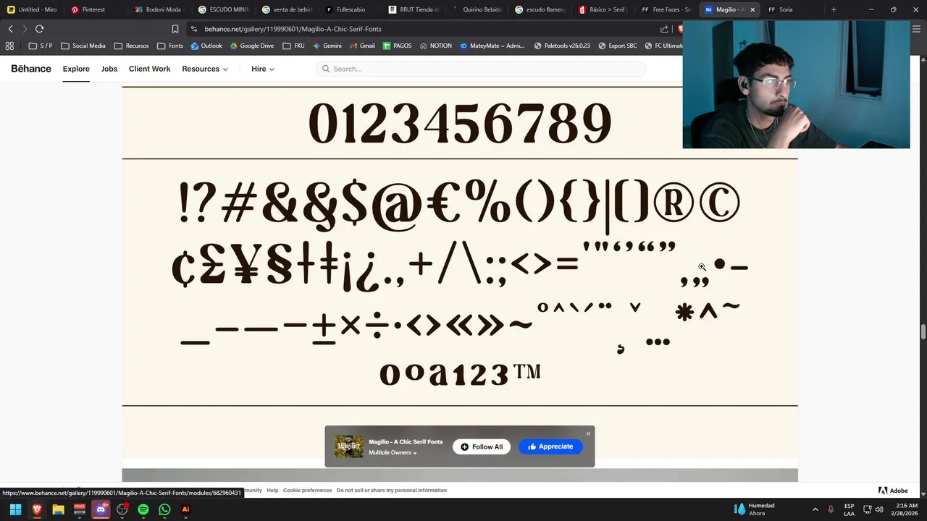Click the microphone tray icon
This screenshot has width=927, height=521.
831,509
